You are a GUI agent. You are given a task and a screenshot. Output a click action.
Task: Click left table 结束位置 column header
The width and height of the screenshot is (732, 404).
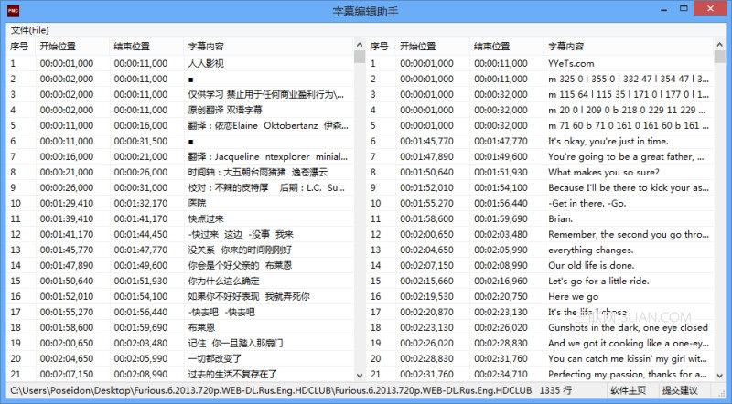146,47
